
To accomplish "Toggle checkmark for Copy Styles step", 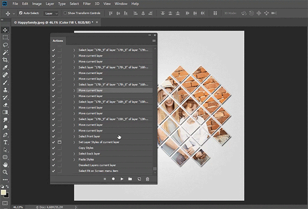I will (53, 148).
